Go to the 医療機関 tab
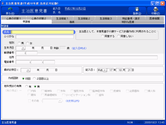Screen dimensions: 166x125 [155, 18]
